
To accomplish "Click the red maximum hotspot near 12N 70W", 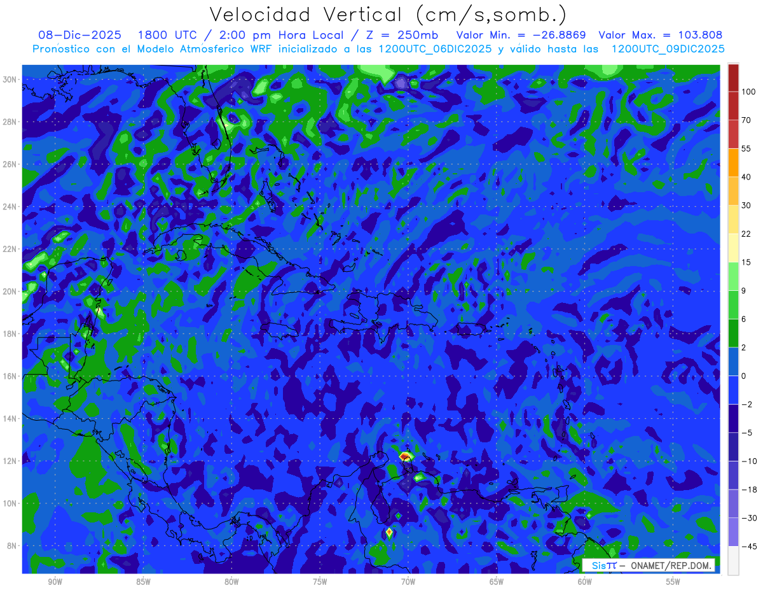I will coord(406,456).
